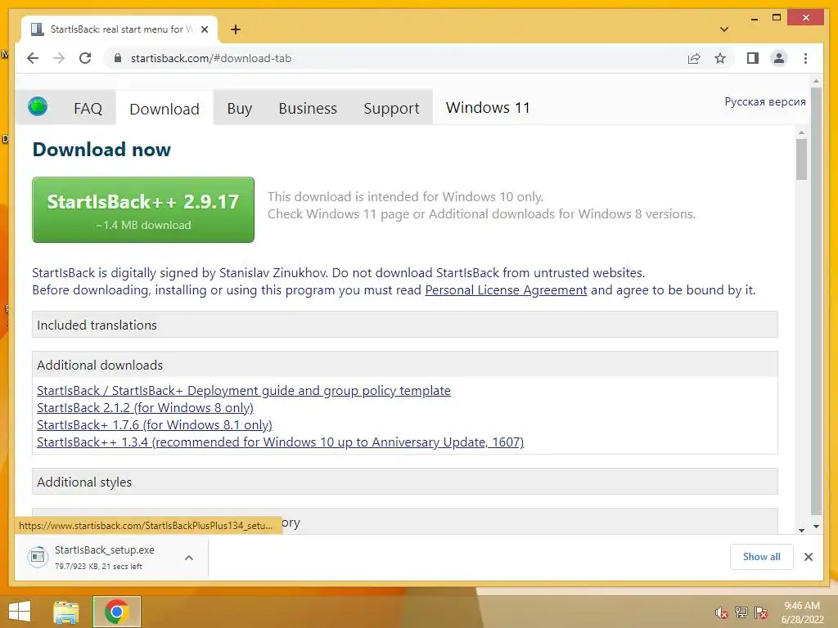Open Deployment guide and group policy template
This screenshot has height=628, width=838.
244,390
